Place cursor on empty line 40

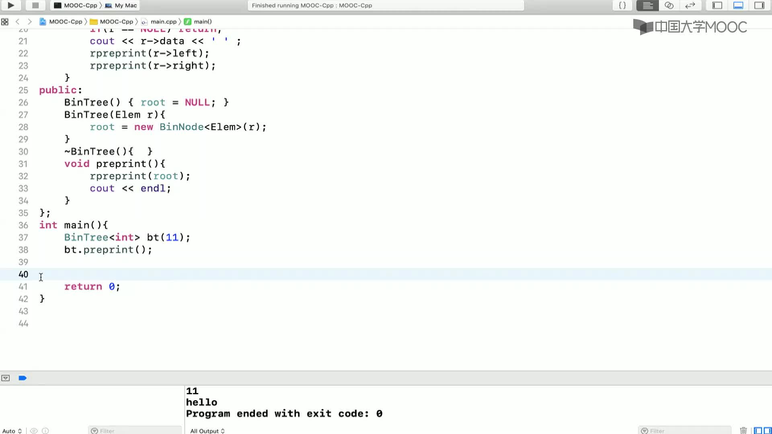(386, 274)
